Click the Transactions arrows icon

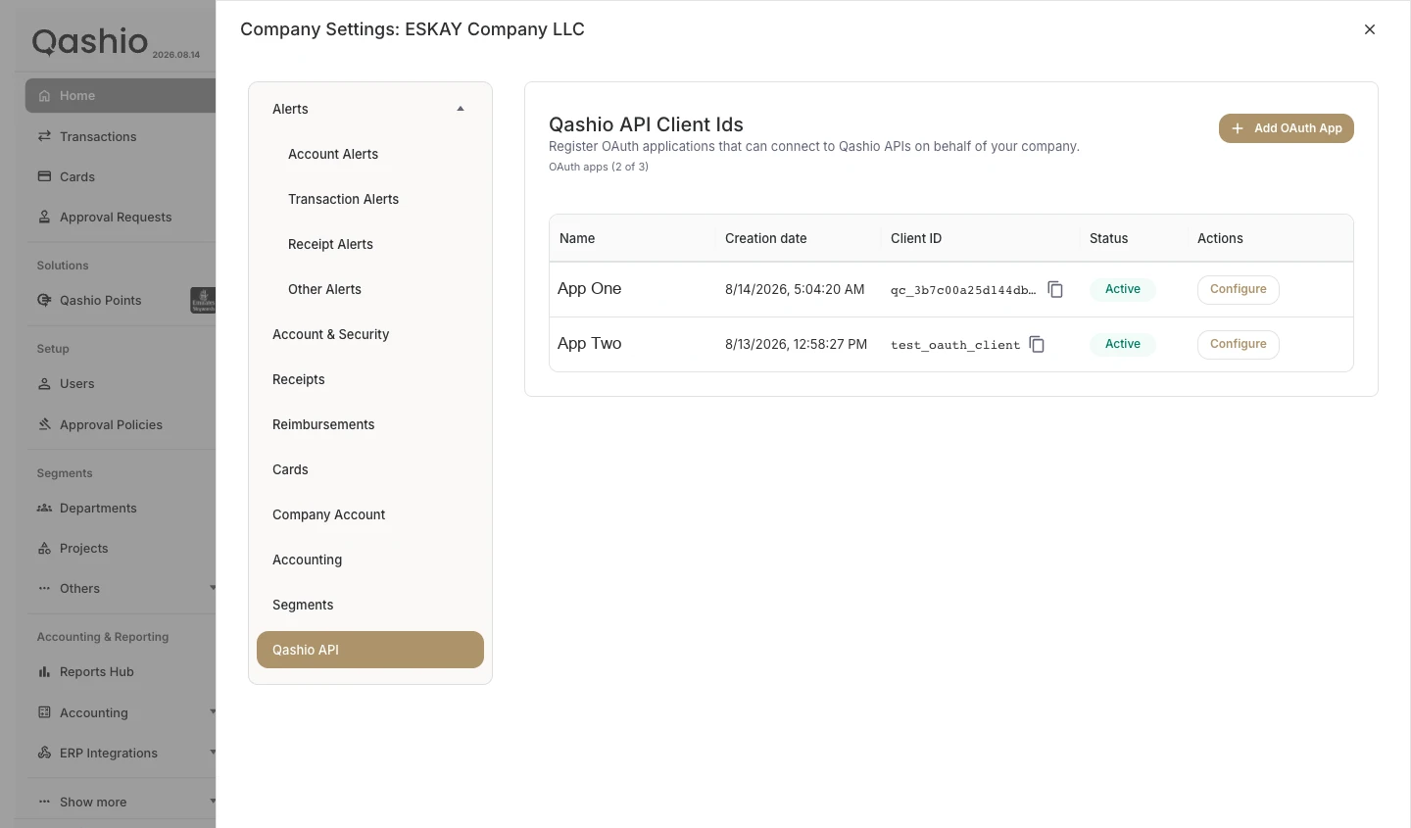(x=44, y=136)
